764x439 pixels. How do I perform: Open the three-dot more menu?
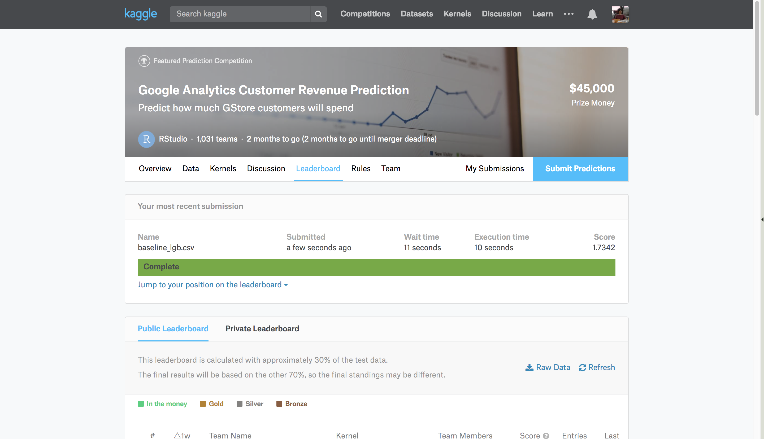point(568,14)
